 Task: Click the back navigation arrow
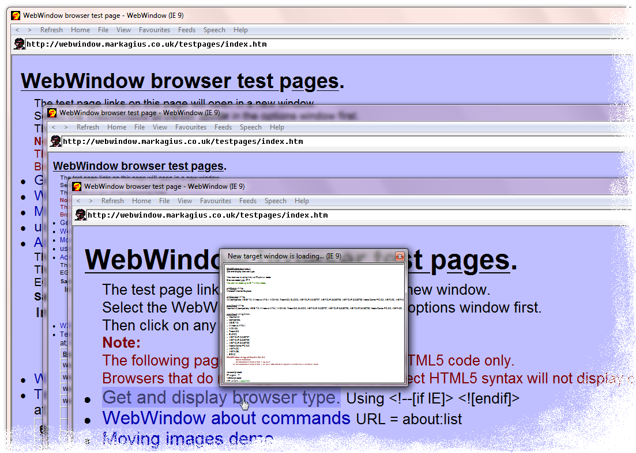pos(79,200)
